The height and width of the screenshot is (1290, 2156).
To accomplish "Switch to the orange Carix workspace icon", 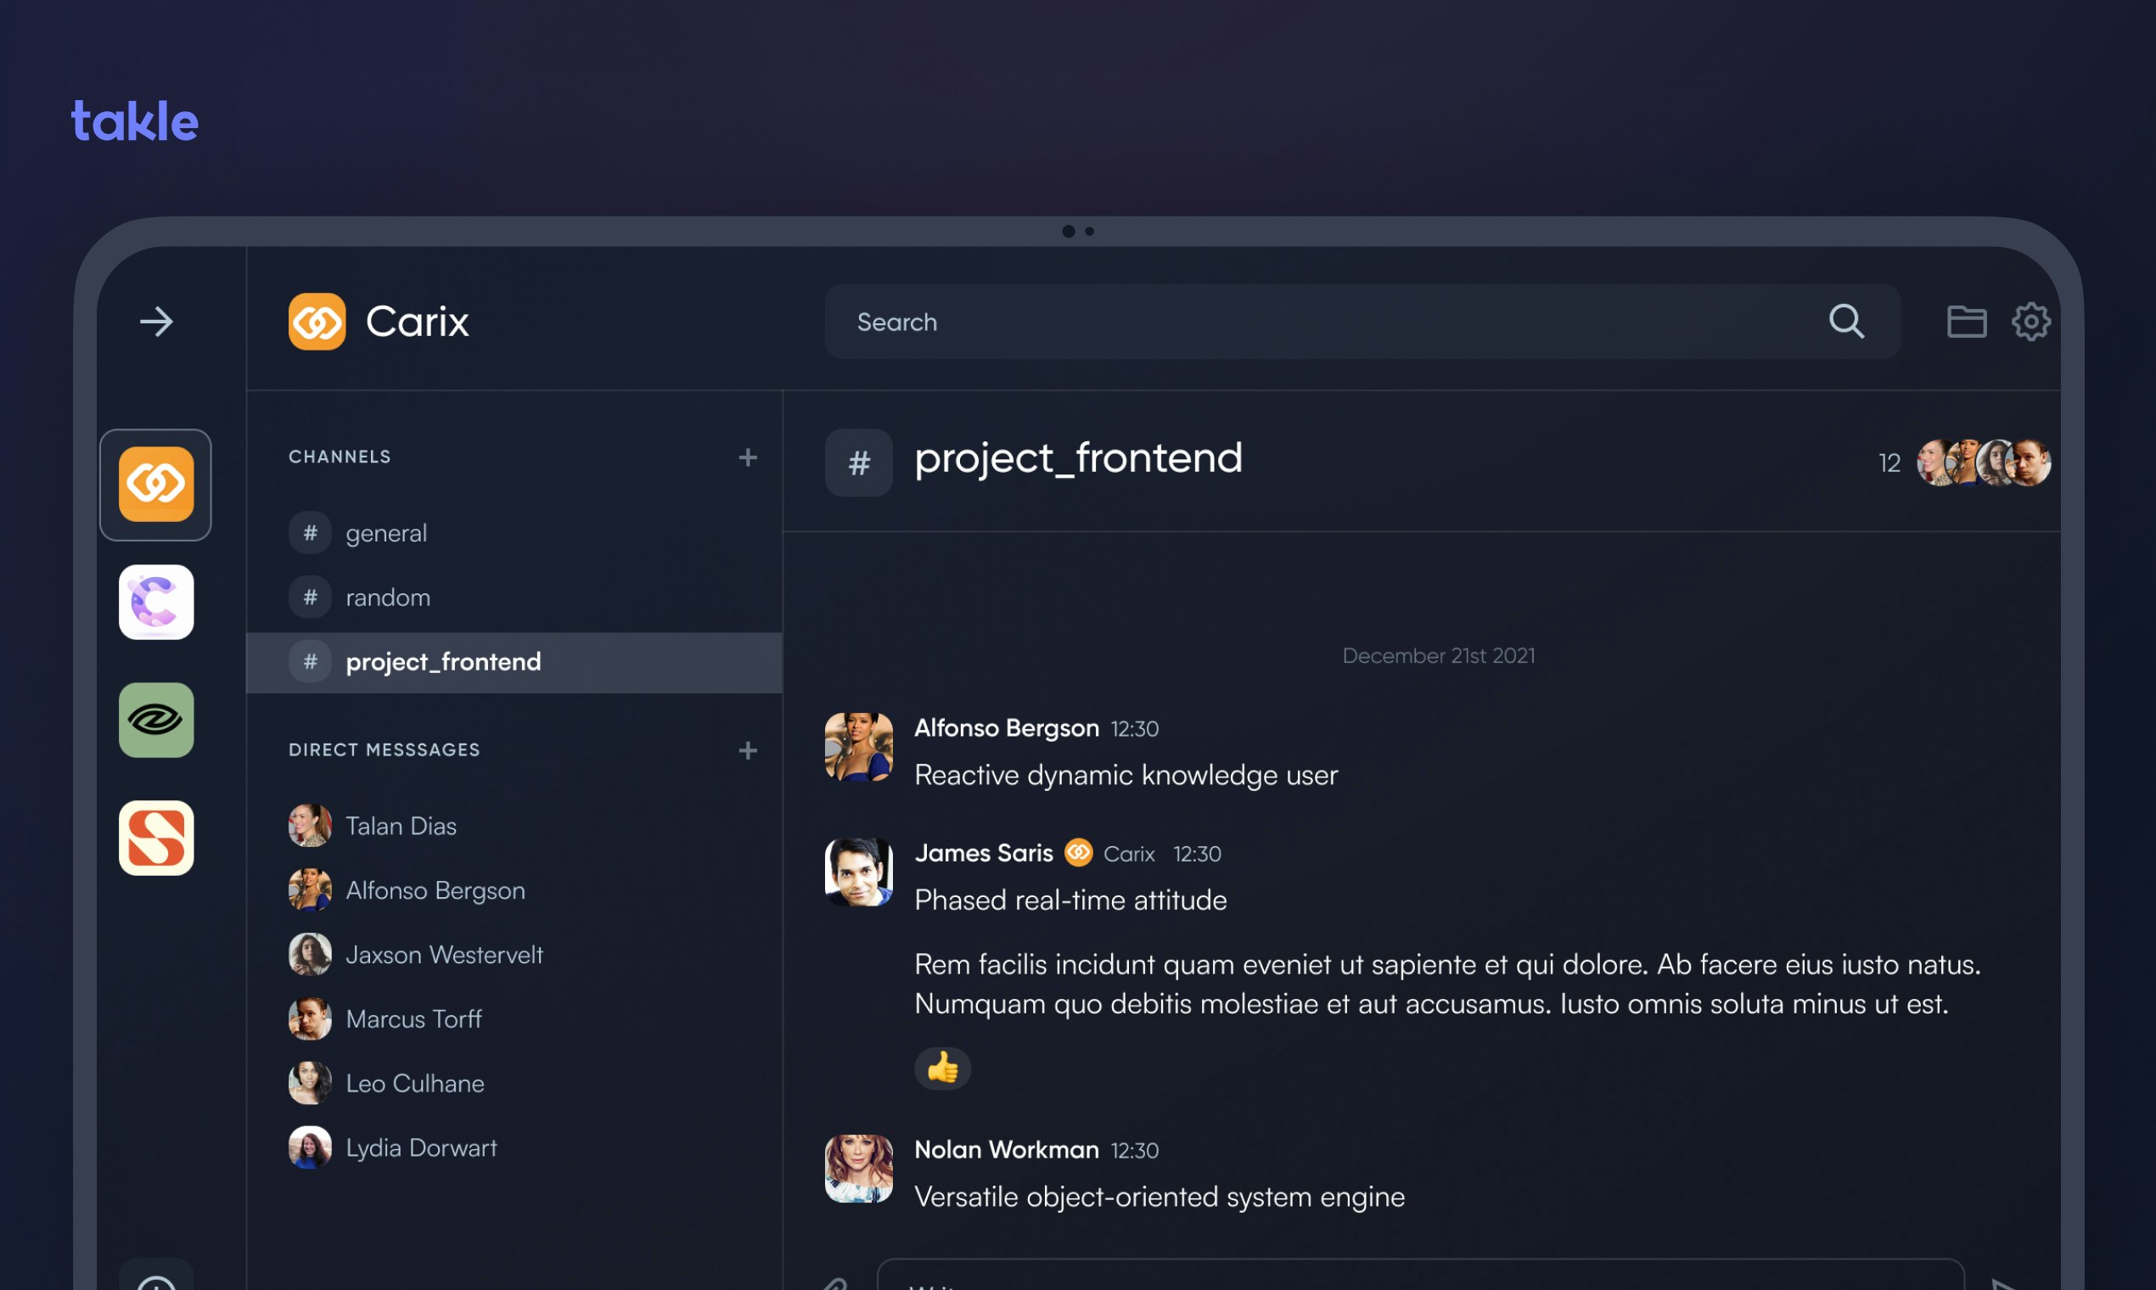I will pos(156,485).
